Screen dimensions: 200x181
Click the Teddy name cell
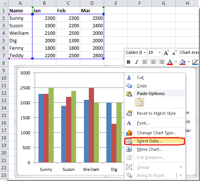20,56
